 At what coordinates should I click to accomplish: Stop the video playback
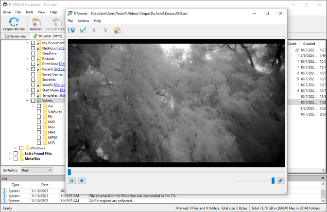82,181
